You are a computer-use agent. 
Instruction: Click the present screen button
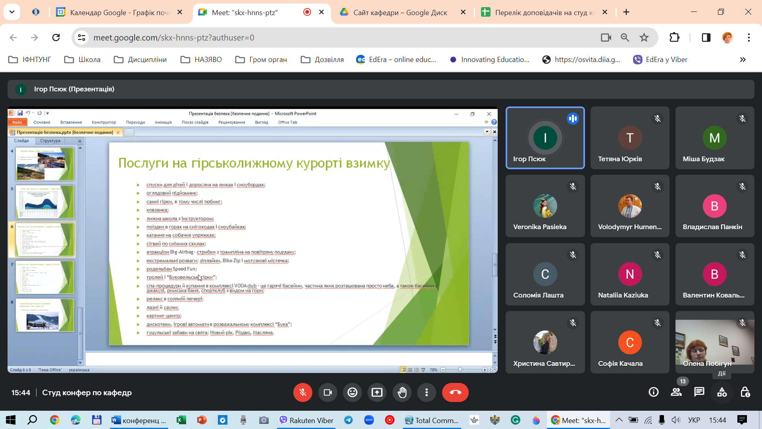pyautogui.click(x=377, y=392)
